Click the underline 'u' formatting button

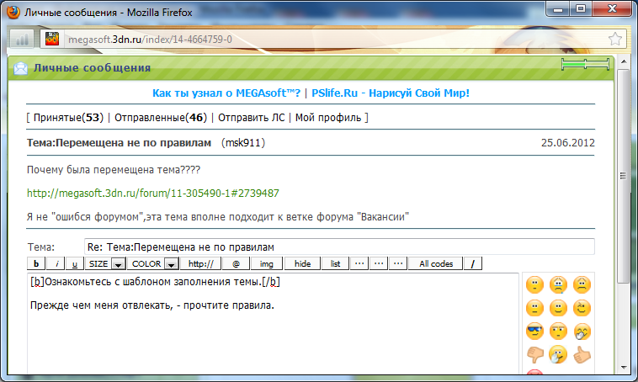75,263
